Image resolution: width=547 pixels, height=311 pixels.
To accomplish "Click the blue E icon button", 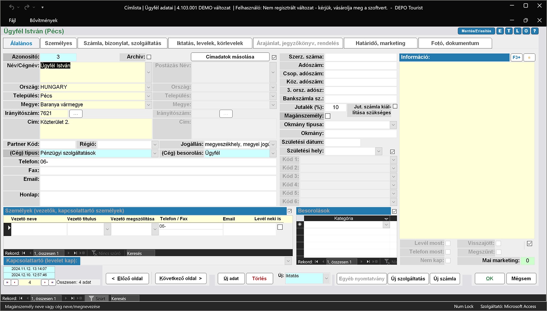I will click(500, 31).
